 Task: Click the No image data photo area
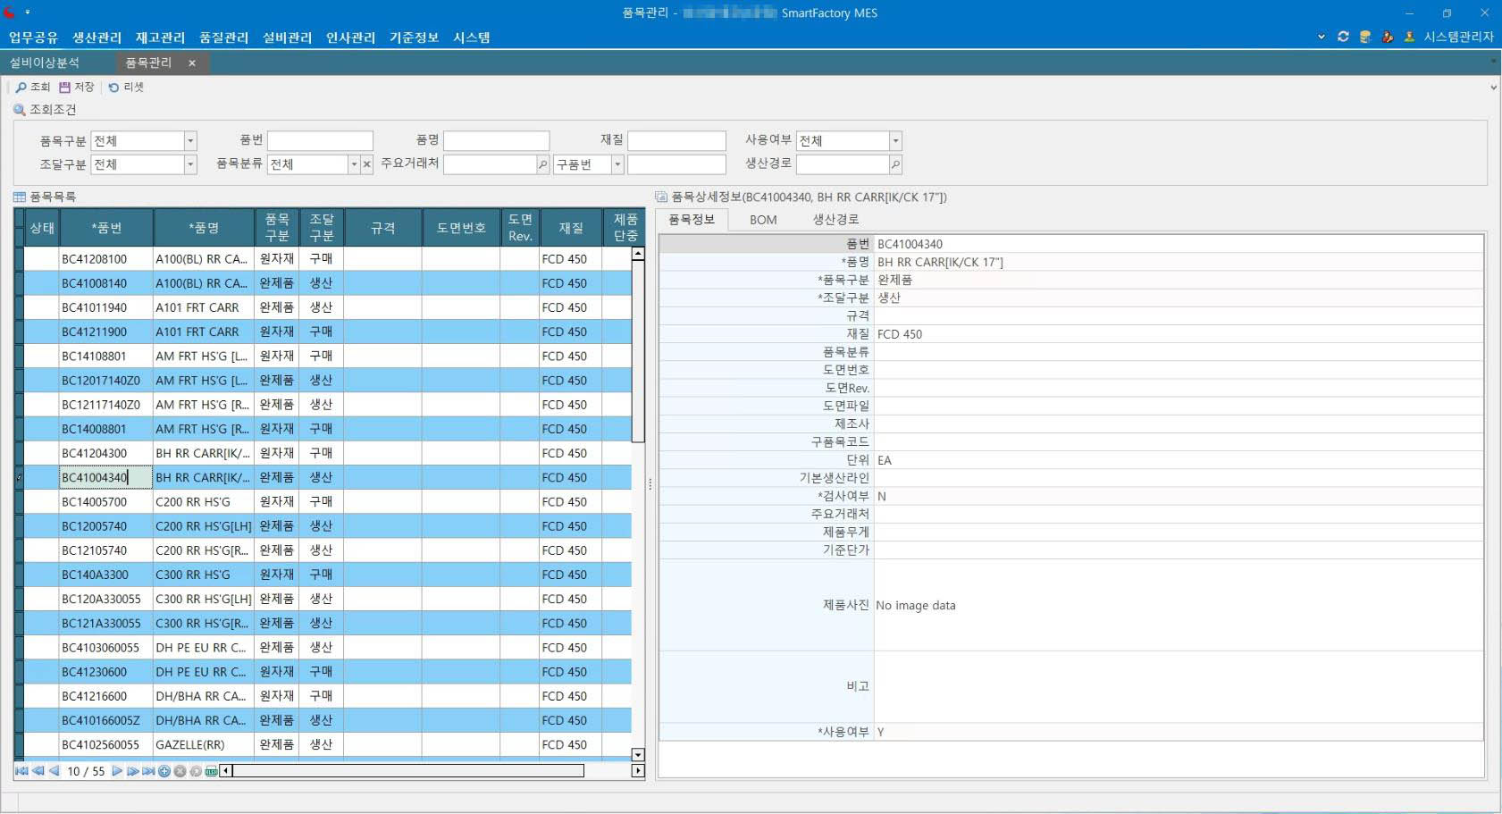1179,605
